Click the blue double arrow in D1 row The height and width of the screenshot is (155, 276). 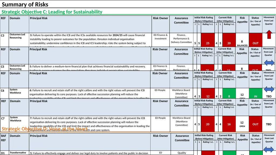pyautogui.click(x=269, y=150)
